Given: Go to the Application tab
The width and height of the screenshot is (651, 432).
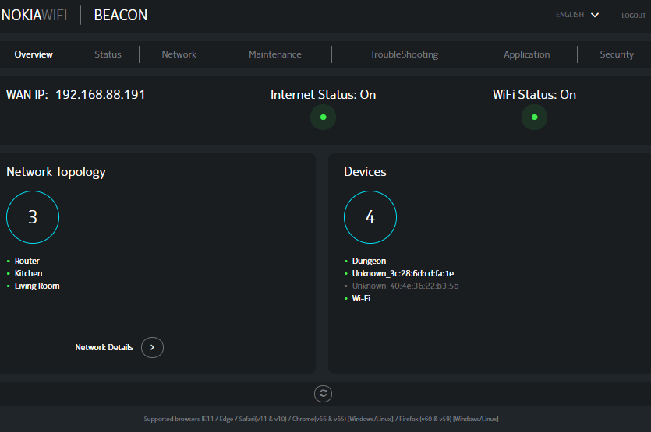Looking at the screenshot, I should [526, 54].
